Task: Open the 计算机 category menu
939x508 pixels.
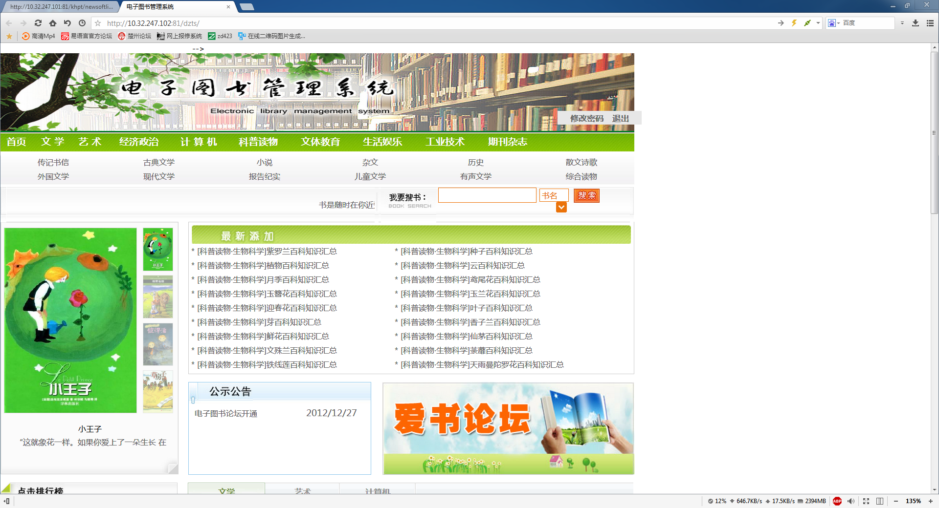Action: pos(199,142)
